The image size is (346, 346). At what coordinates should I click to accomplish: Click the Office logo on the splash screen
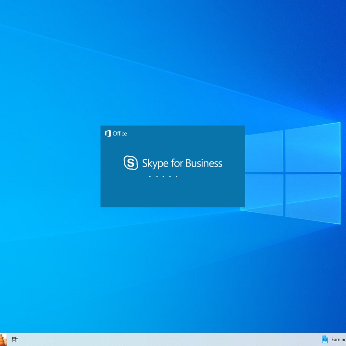[108, 133]
